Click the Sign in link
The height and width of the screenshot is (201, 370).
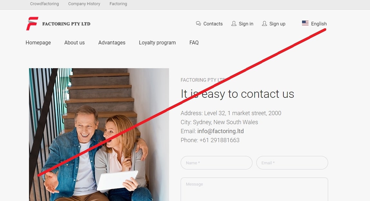(246, 24)
